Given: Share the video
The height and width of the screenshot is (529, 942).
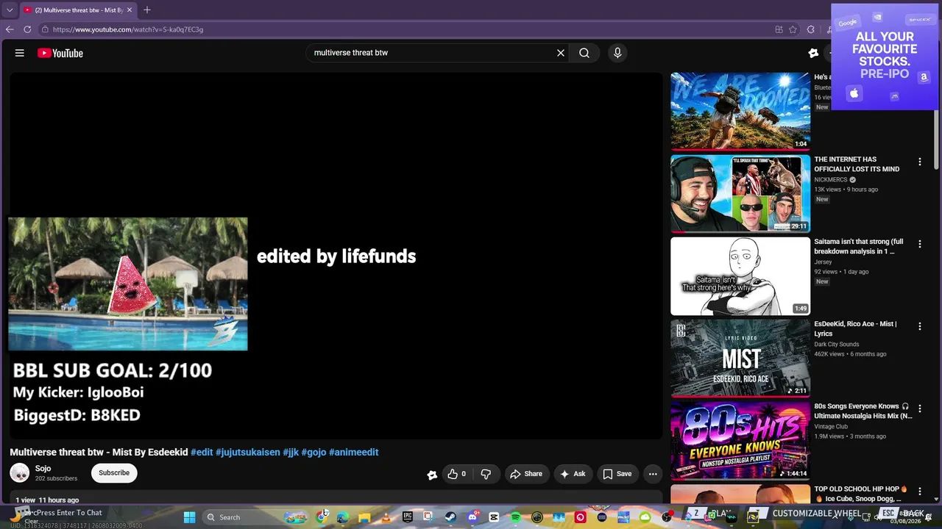Looking at the screenshot, I should pyautogui.click(x=526, y=474).
